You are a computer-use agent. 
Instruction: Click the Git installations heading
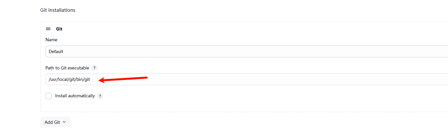pyautogui.click(x=58, y=10)
